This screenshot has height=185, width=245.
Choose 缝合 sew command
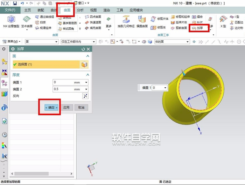197,17
